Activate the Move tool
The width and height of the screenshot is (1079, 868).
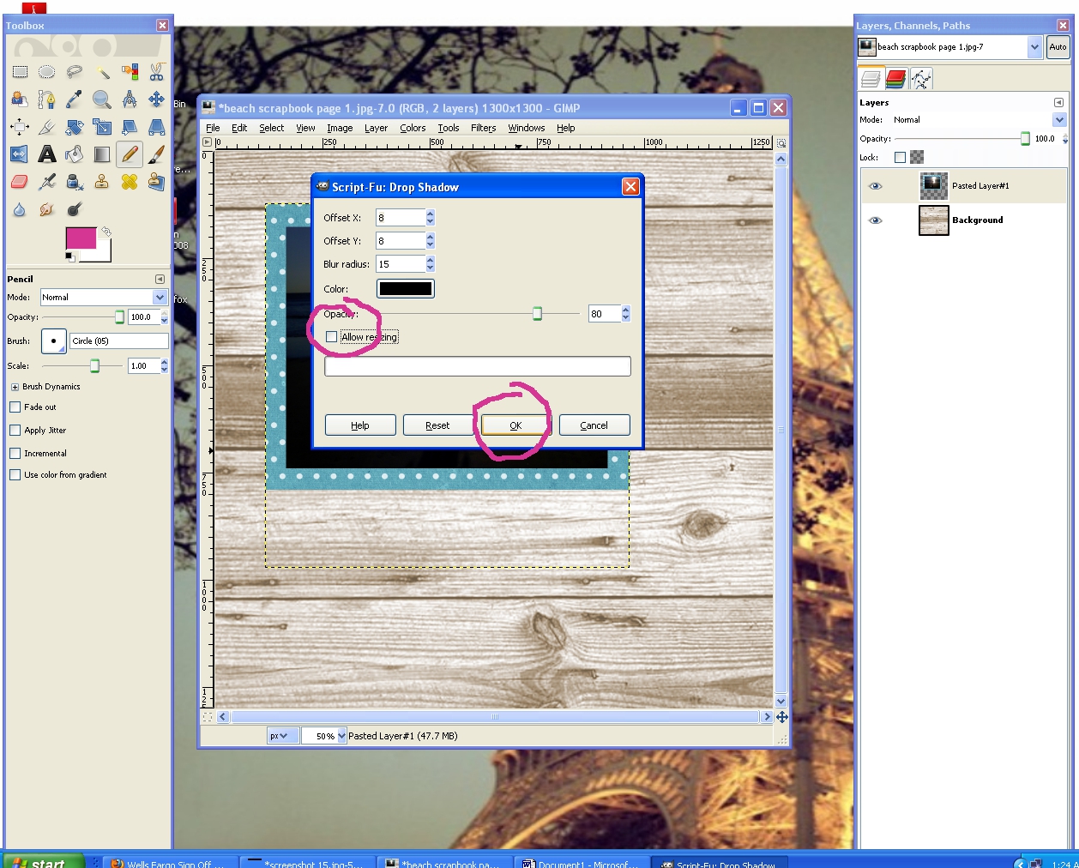pos(157,99)
